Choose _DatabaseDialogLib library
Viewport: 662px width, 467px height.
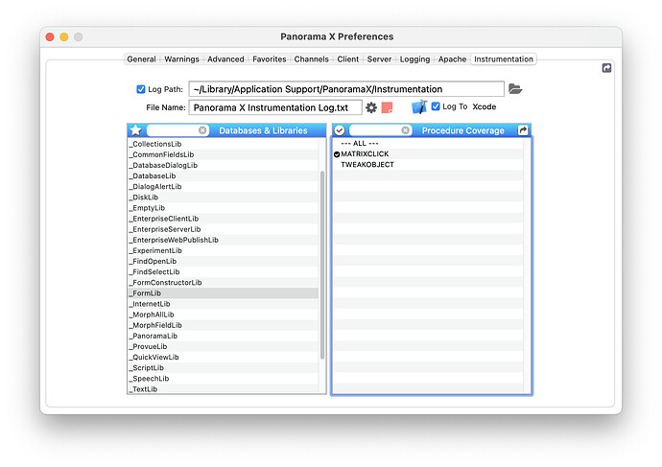pos(224,165)
